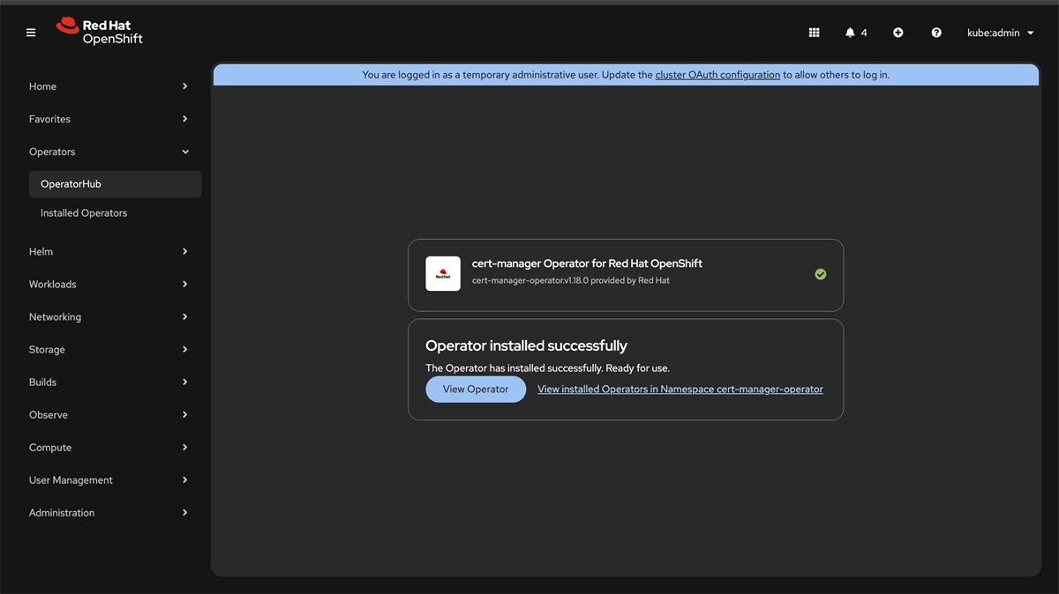
Task: Expand the Home navigation section
Action: (109, 86)
